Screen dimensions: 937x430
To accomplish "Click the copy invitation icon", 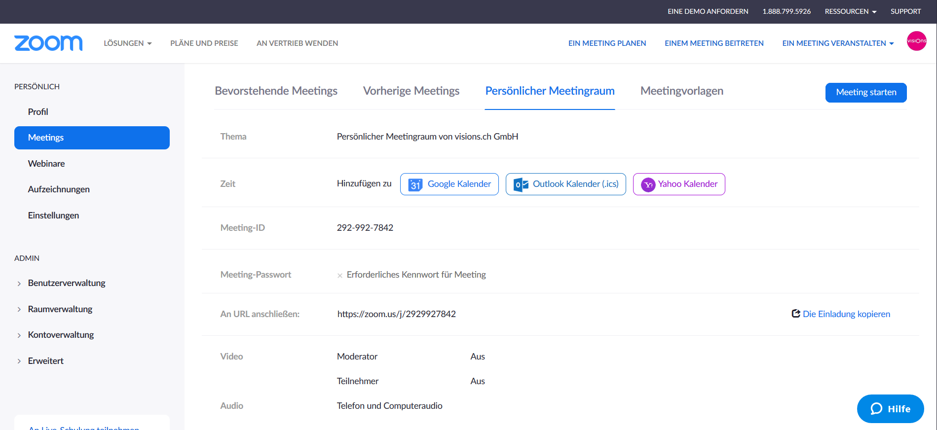I will [795, 314].
